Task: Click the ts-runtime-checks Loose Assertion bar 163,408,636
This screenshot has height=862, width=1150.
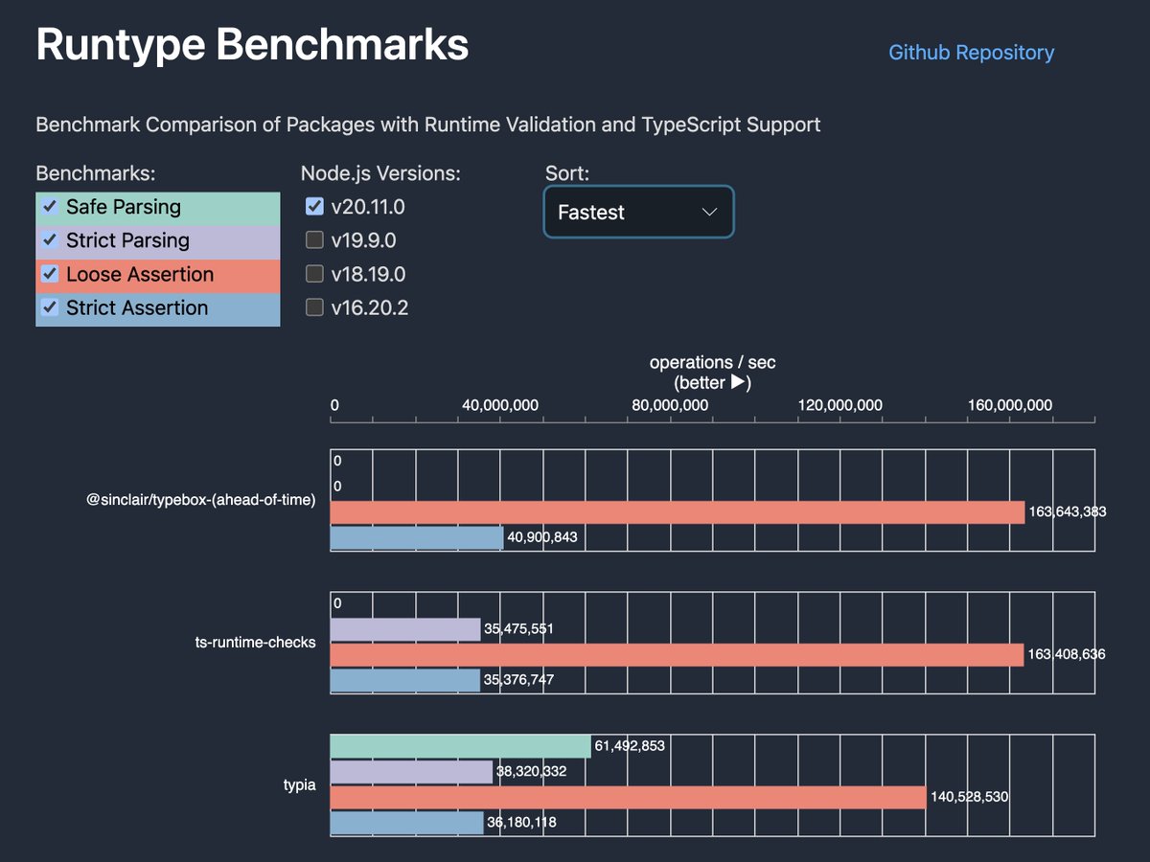Action: [x=677, y=655]
